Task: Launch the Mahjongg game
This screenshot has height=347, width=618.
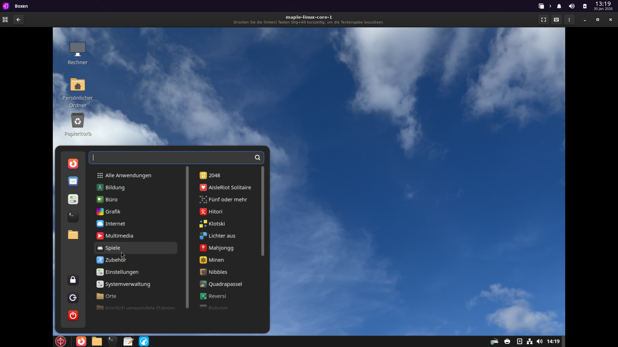Action: click(221, 248)
